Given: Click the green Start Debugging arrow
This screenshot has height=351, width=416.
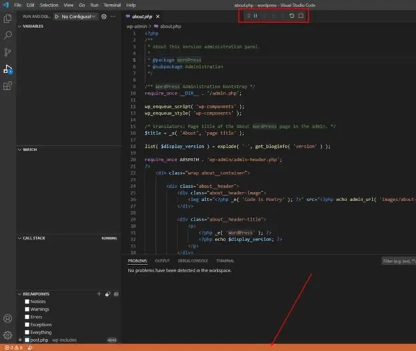Looking at the screenshot, I should tap(57, 16).
